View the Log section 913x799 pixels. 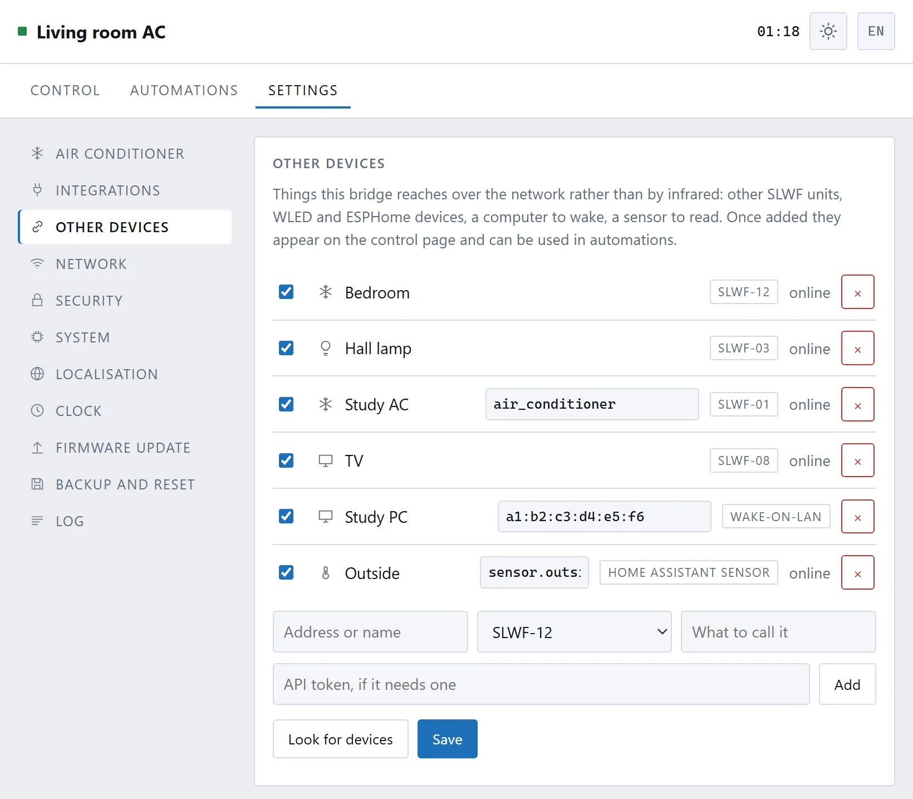pyautogui.click(x=125, y=521)
